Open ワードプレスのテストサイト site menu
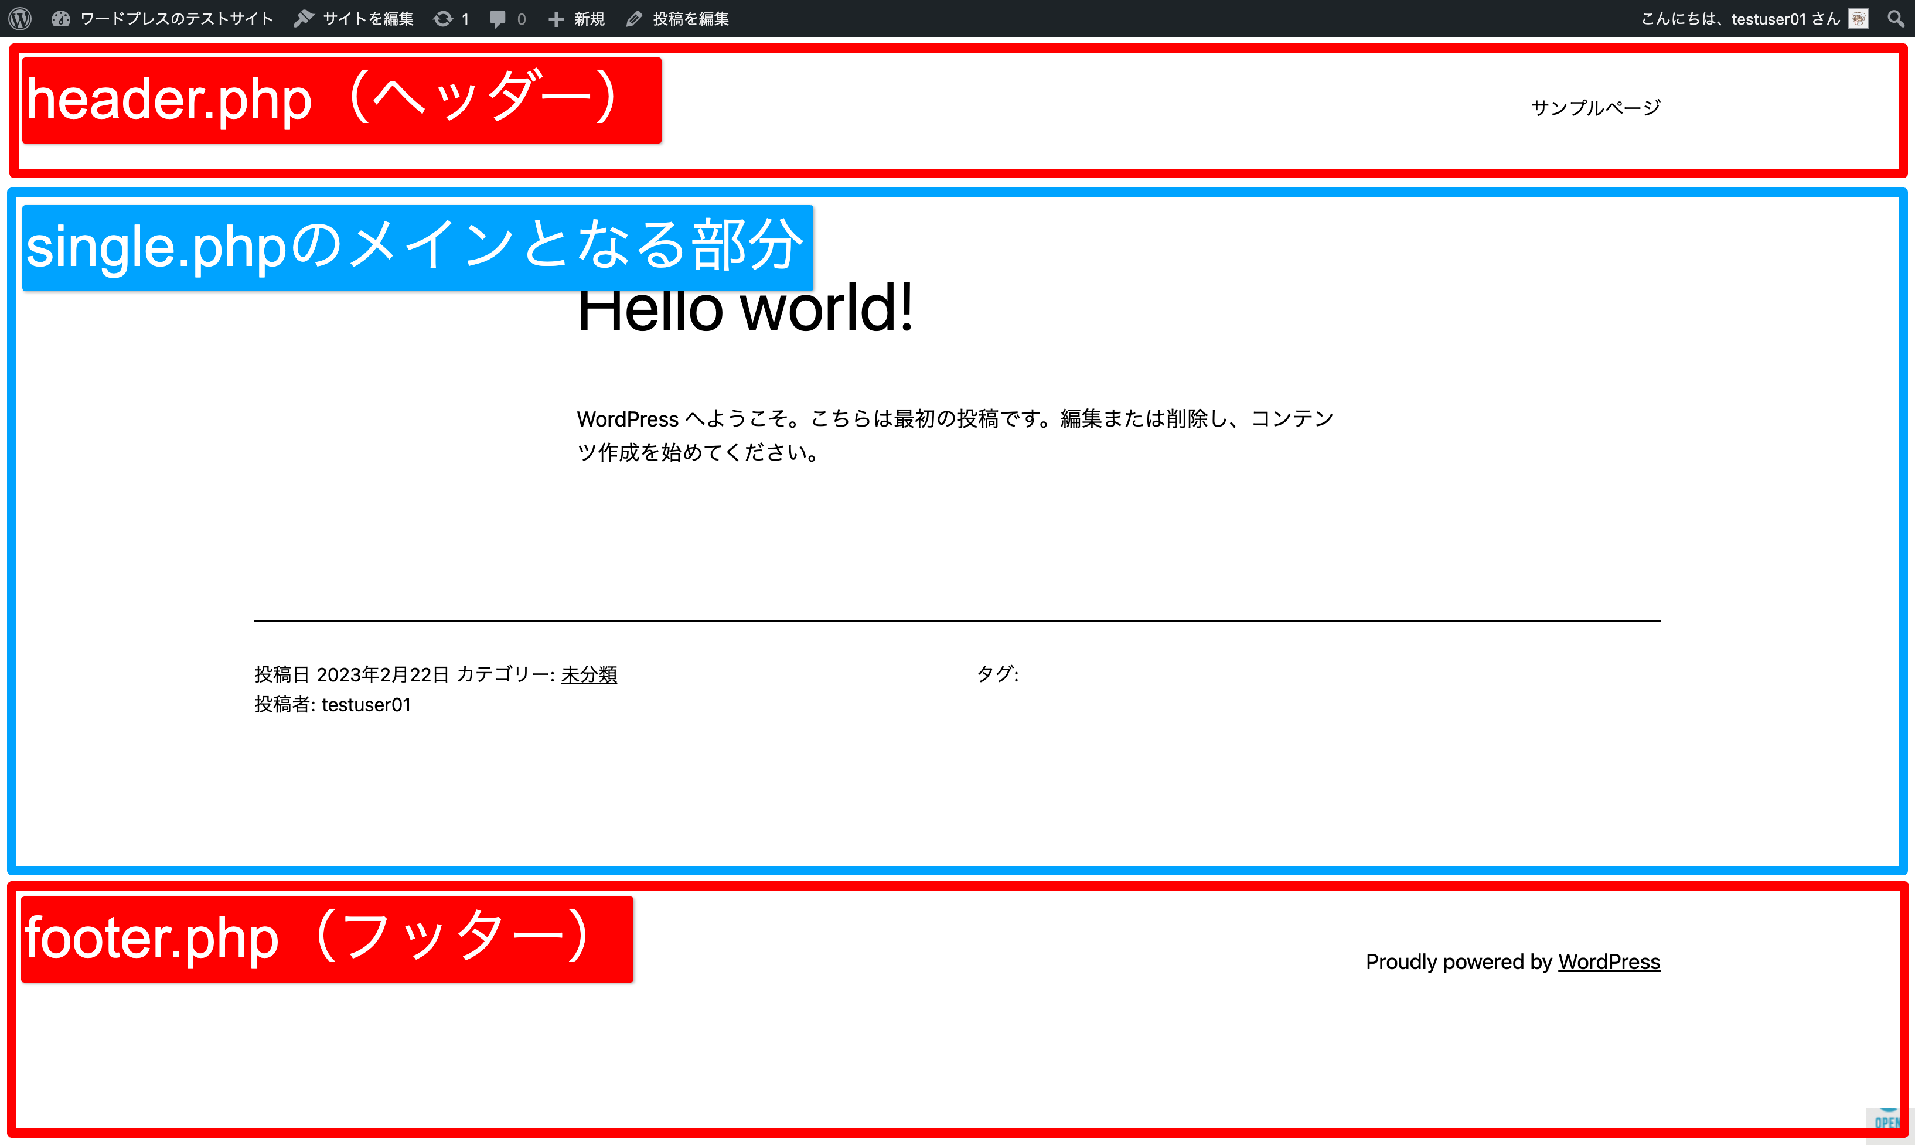The height and width of the screenshot is (1146, 1915). pyautogui.click(x=177, y=19)
